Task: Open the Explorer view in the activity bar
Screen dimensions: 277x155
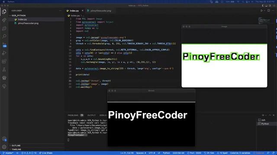Action: pyautogui.click(x=4, y=12)
